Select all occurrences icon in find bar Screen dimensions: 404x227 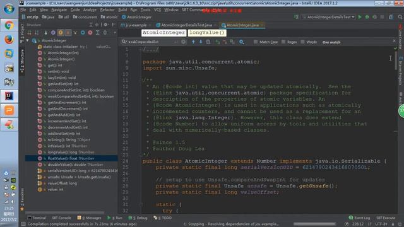point(232,42)
